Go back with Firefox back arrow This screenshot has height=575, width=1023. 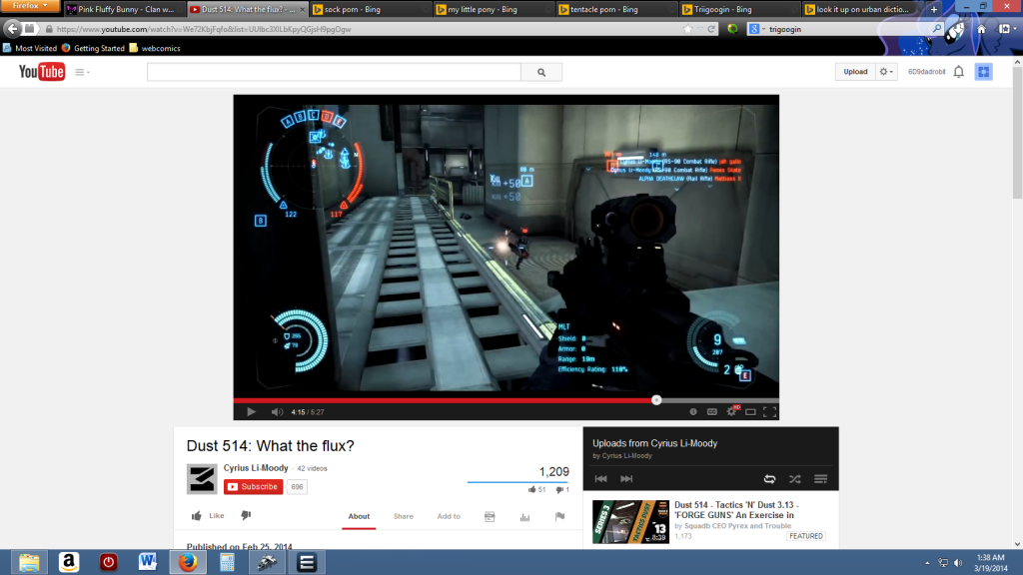pos(12,29)
